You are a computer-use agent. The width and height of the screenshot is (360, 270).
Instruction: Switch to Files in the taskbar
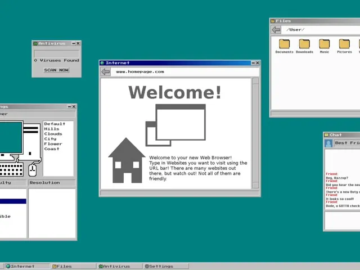click(74, 266)
